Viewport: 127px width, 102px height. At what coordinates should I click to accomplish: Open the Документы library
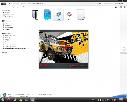[8, 25]
